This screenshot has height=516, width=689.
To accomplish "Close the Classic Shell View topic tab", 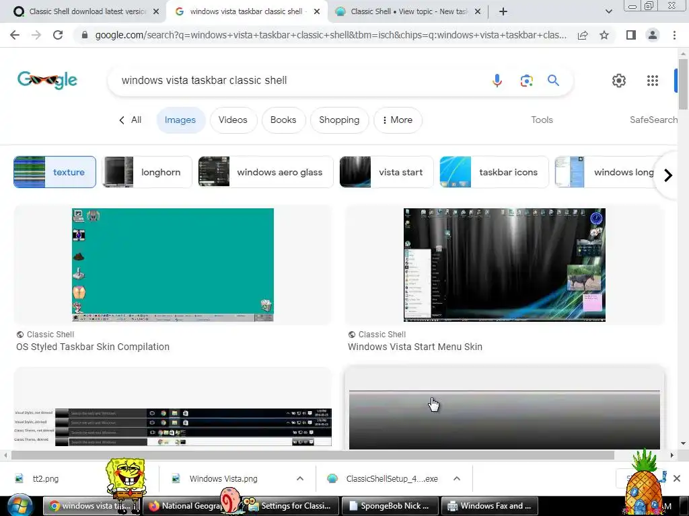I will (x=478, y=11).
